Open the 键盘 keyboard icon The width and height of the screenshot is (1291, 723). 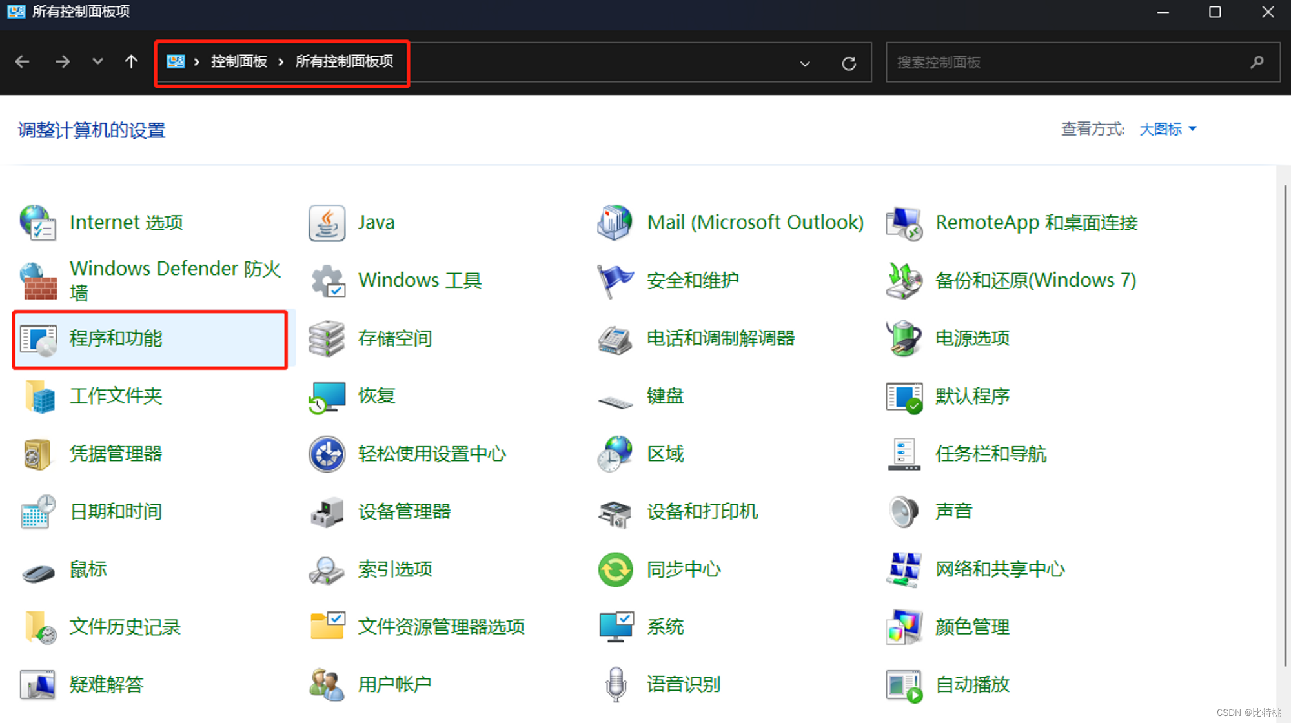[615, 402]
